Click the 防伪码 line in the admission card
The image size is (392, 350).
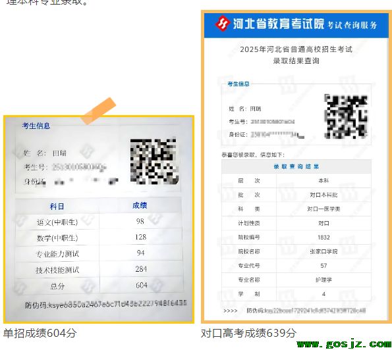(x=306, y=311)
